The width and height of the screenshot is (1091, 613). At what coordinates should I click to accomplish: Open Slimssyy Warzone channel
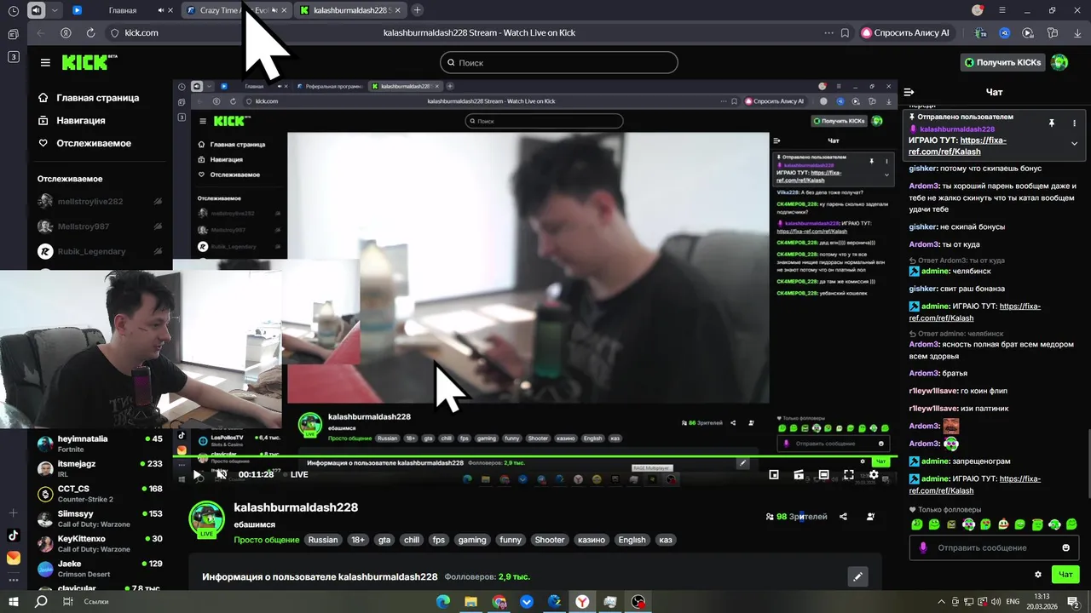100,518
